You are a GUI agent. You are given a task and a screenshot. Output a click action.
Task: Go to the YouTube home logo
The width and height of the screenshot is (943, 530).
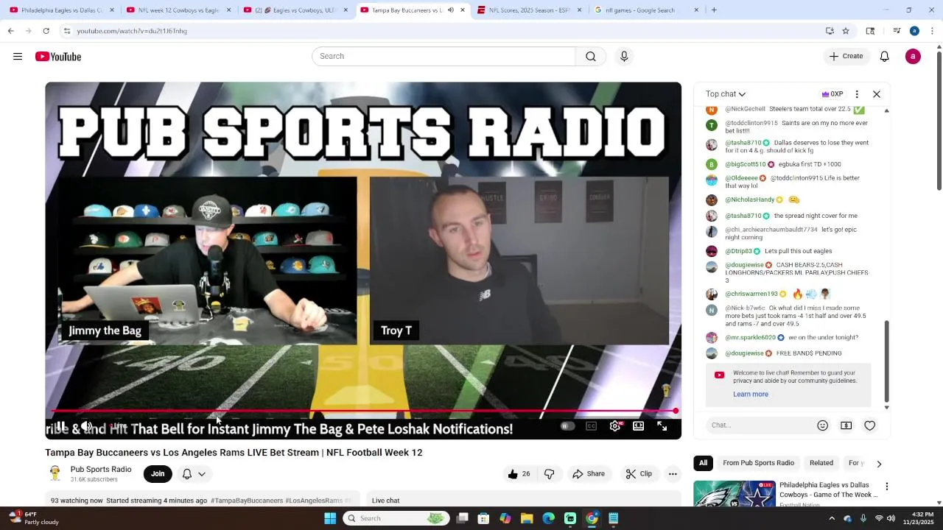coord(58,57)
